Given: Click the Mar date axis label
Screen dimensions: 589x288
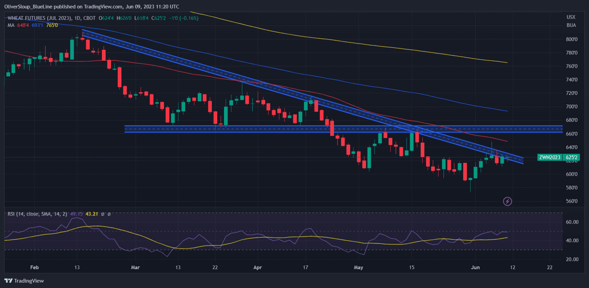Looking at the screenshot, I should (136, 268).
